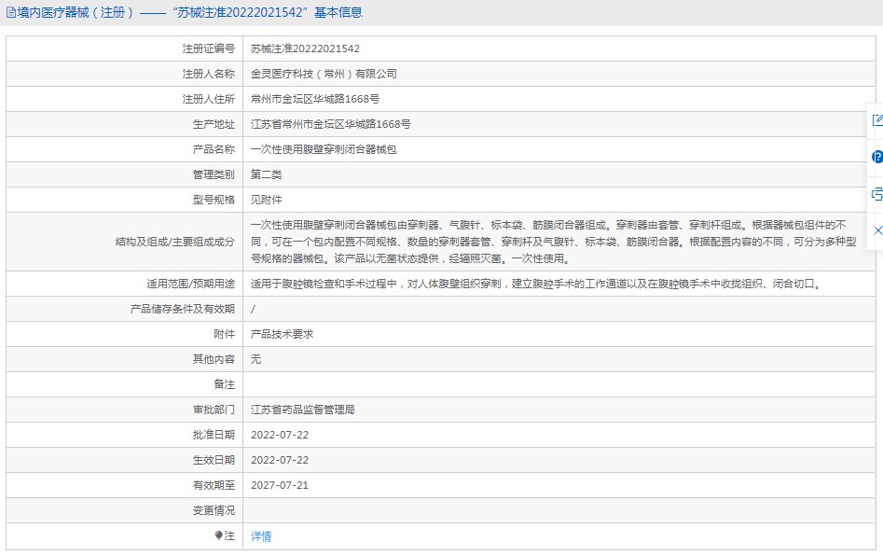
Task: Click the edit/feedback pencil icon in the floating sidebar
Action: tap(877, 120)
